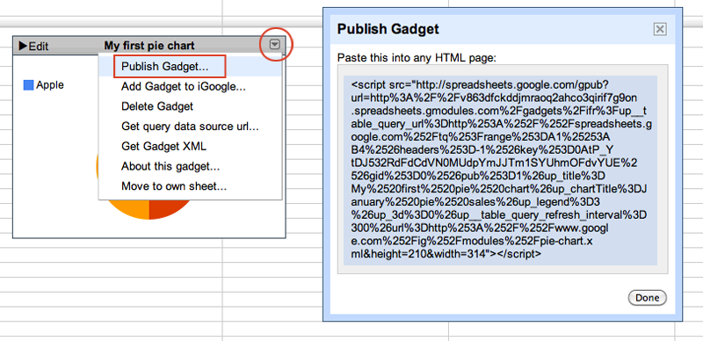This screenshot has height=341, width=703.
Task: Click the Done button
Action: (x=647, y=297)
